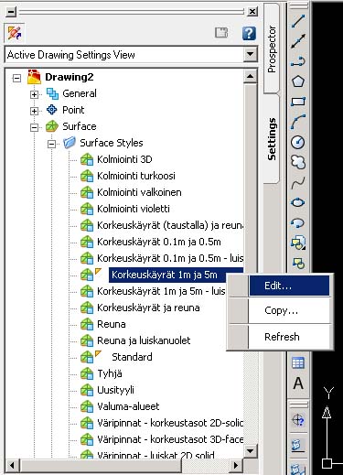Click the General collection icon

52,93
